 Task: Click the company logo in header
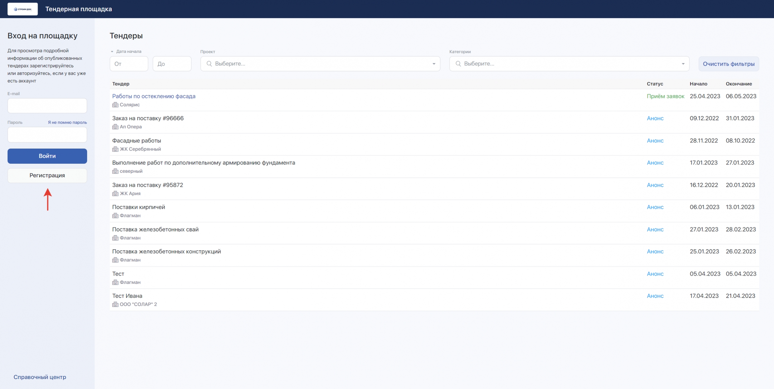coord(23,9)
